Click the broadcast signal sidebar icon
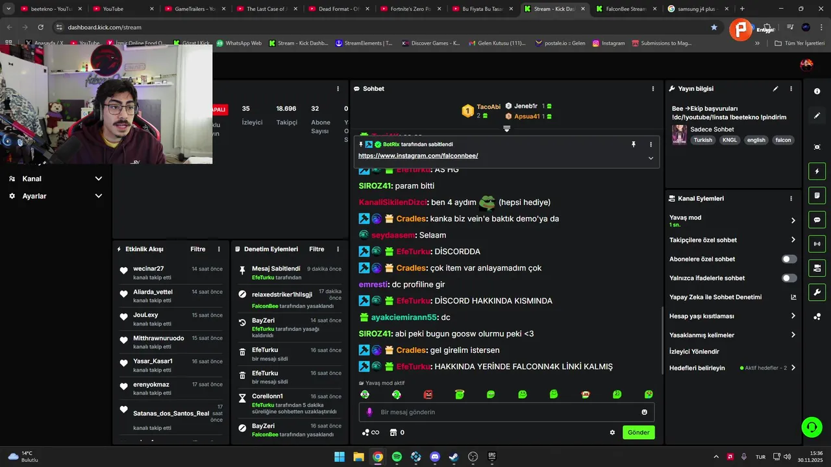The width and height of the screenshot is (831, 467). (x=817, y=244)
